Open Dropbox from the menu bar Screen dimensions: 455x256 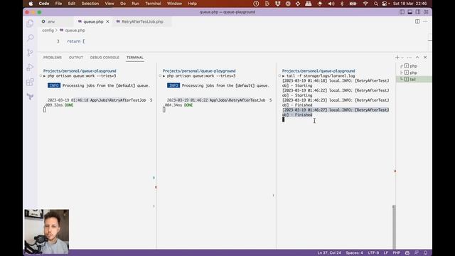[278, 4]
